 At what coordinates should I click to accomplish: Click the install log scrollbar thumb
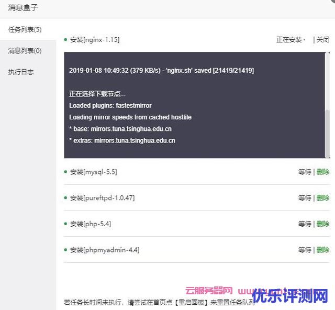tap(327, 134)
